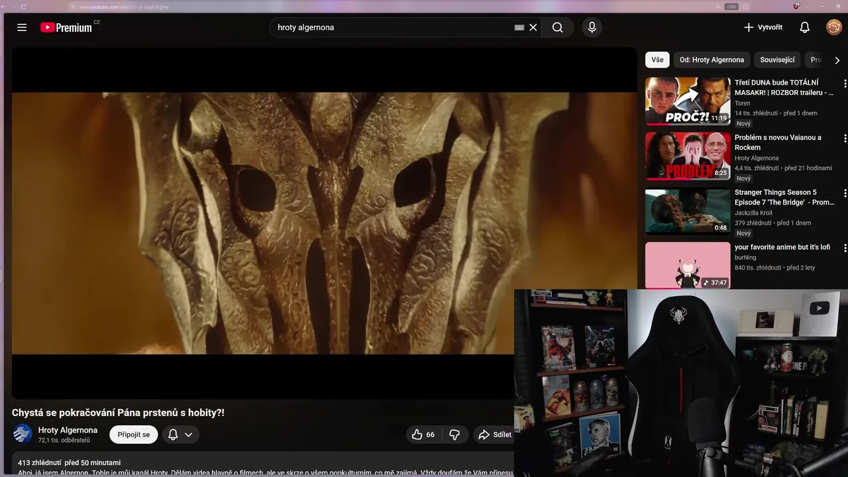This screenshot has width=848, height=477.
Task: Expand the video description box
Action: tap(263, 465)
